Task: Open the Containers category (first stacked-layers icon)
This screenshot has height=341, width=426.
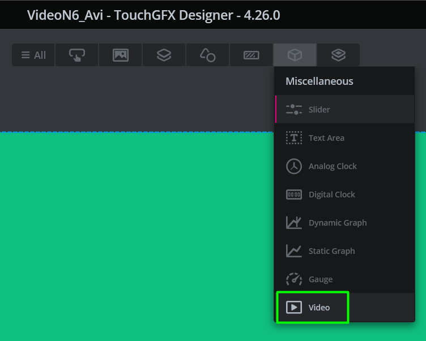Action: click(x=164, y=55)
